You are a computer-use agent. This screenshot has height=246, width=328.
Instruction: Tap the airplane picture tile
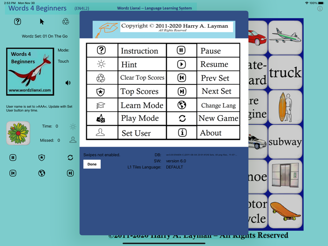[285, 37]
